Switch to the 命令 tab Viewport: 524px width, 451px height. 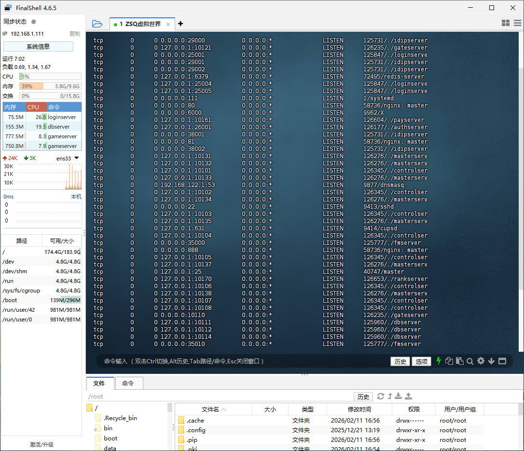(128, 383)
